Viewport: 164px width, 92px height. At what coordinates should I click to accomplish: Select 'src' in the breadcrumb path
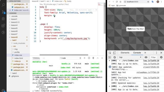[x=48, y=1]
